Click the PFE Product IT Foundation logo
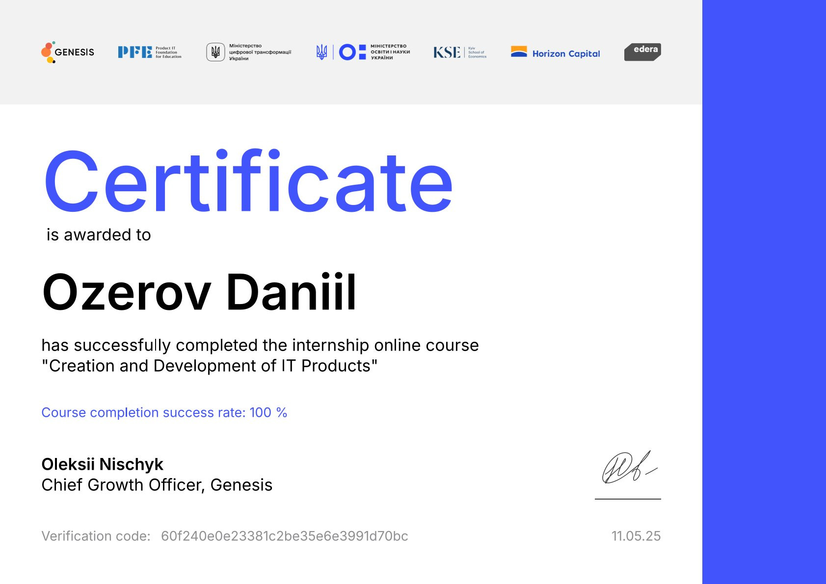 coord(149,52)
